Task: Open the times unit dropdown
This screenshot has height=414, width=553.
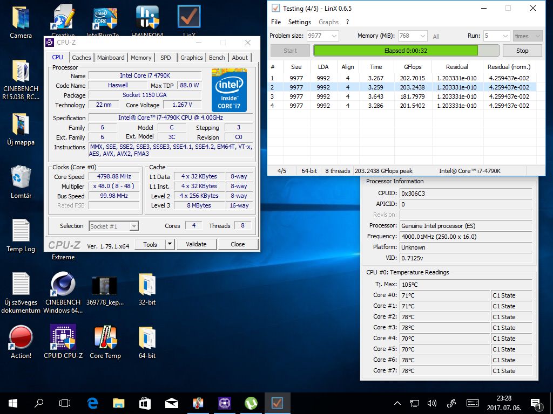Action: click(x=528, y=36)
